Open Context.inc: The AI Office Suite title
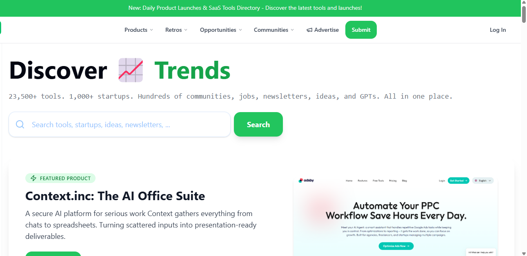Screen dimensions: 527x256 115,196
